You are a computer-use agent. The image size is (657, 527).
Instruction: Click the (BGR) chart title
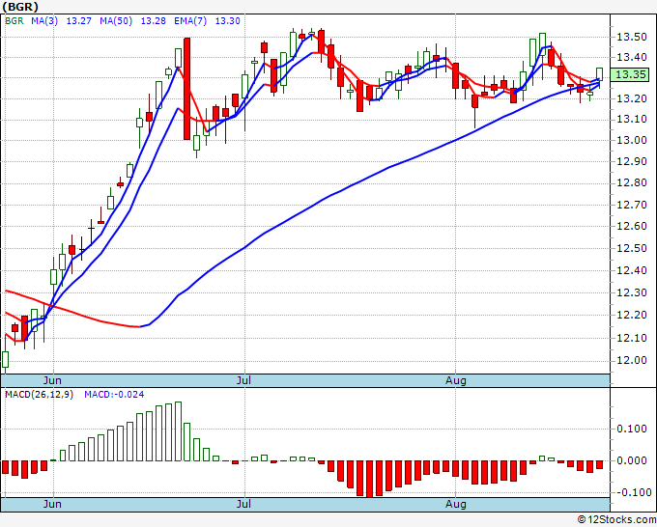click(20, 7)
